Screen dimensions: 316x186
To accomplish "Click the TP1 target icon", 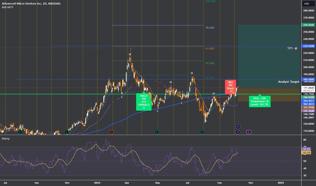I will click(296, 48).
